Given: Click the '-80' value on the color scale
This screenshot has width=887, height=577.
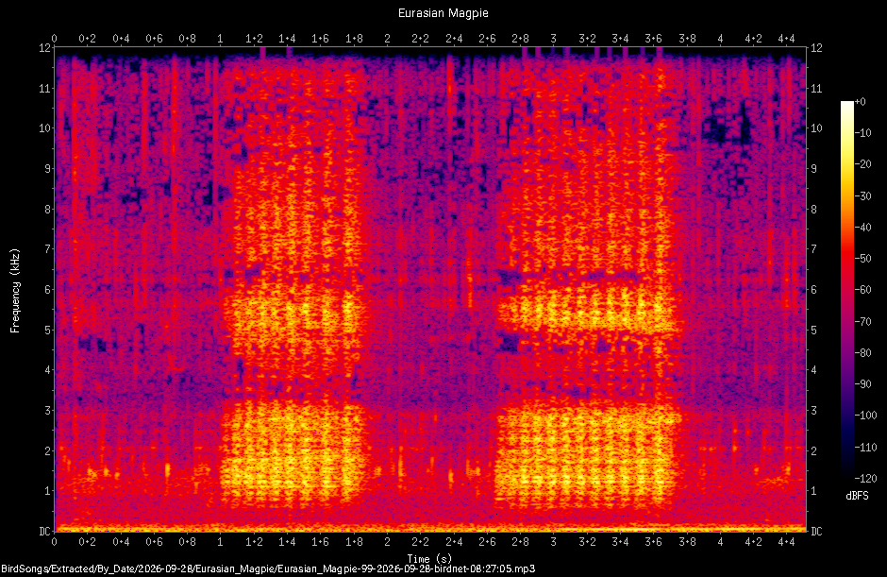Looking at the screenshot, I should 863,353.
